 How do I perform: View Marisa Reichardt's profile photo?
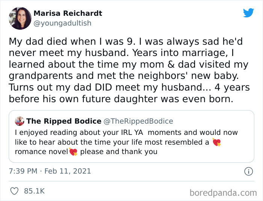(20, 18)
